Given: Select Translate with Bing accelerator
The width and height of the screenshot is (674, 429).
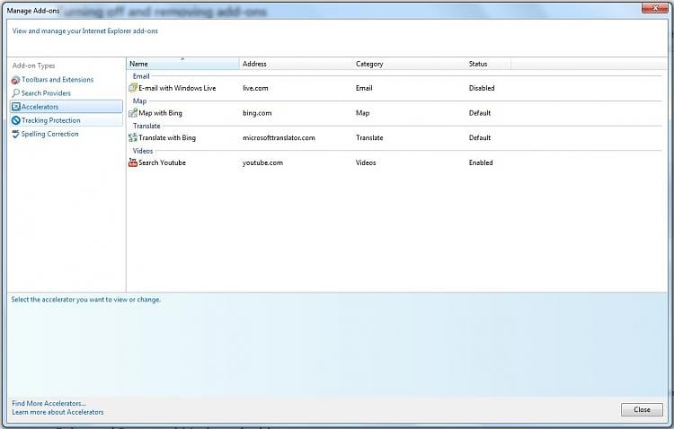Looking at the screenshot, I should pyautogui.click(x=167, y=138).
